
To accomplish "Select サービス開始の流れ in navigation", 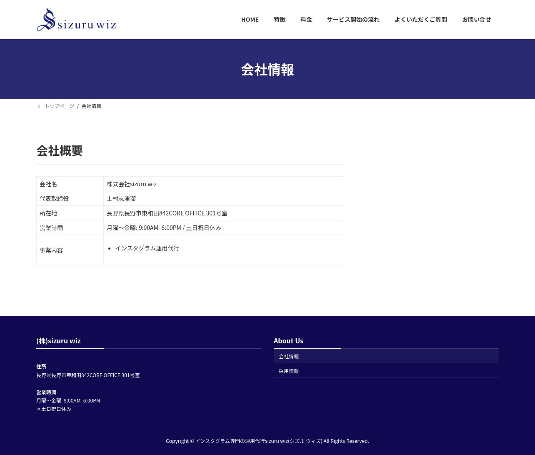I will tap(353, 20).
